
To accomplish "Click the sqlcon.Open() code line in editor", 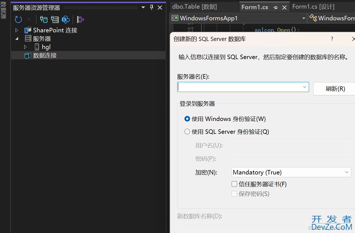I will [277, 30].
